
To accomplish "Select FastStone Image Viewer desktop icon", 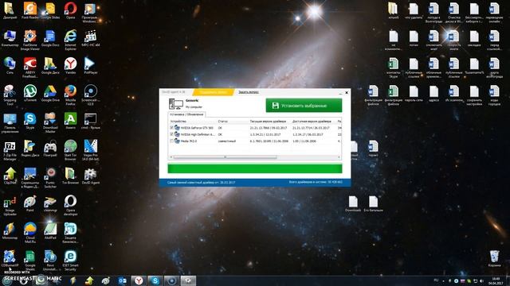I will (30, 40).
